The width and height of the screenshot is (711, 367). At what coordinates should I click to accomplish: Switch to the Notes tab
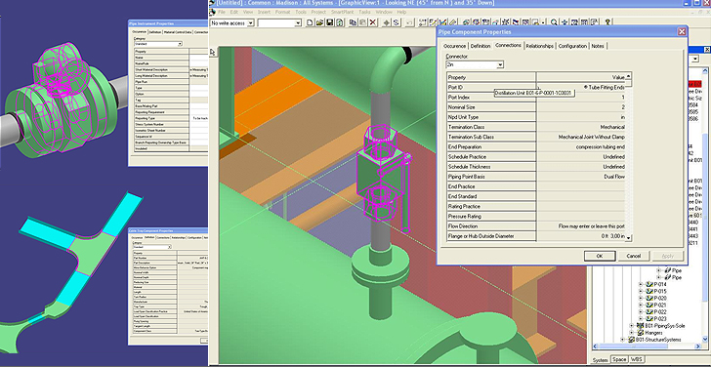pyautogui.click(x=598, y=46)
